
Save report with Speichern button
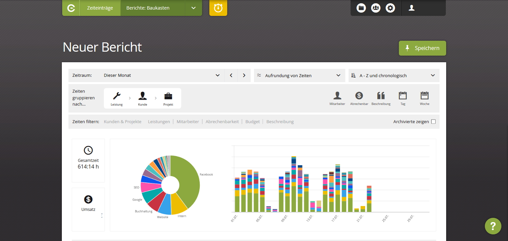pyautogui.click(x=422, y=48)
